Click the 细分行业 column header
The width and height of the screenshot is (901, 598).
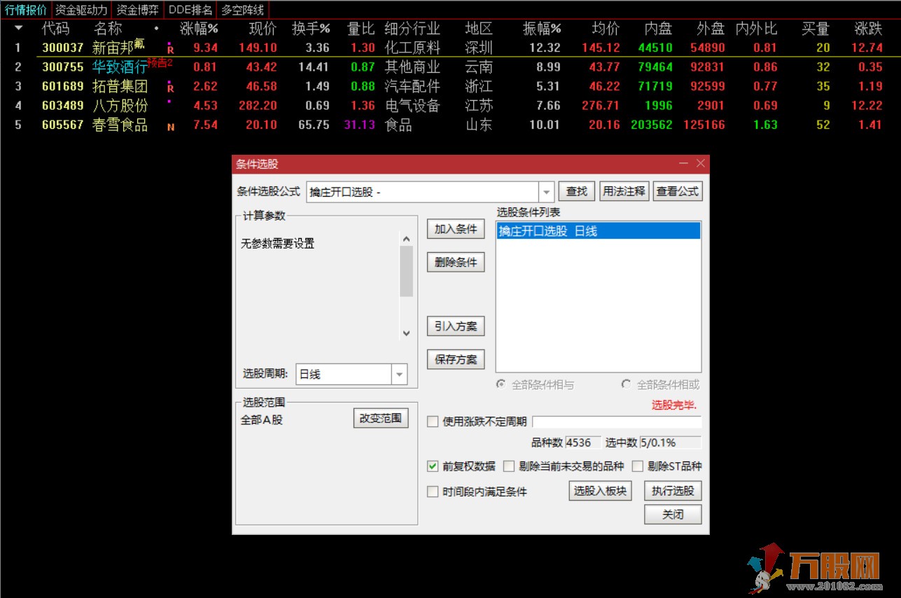(x=412, y=29)
